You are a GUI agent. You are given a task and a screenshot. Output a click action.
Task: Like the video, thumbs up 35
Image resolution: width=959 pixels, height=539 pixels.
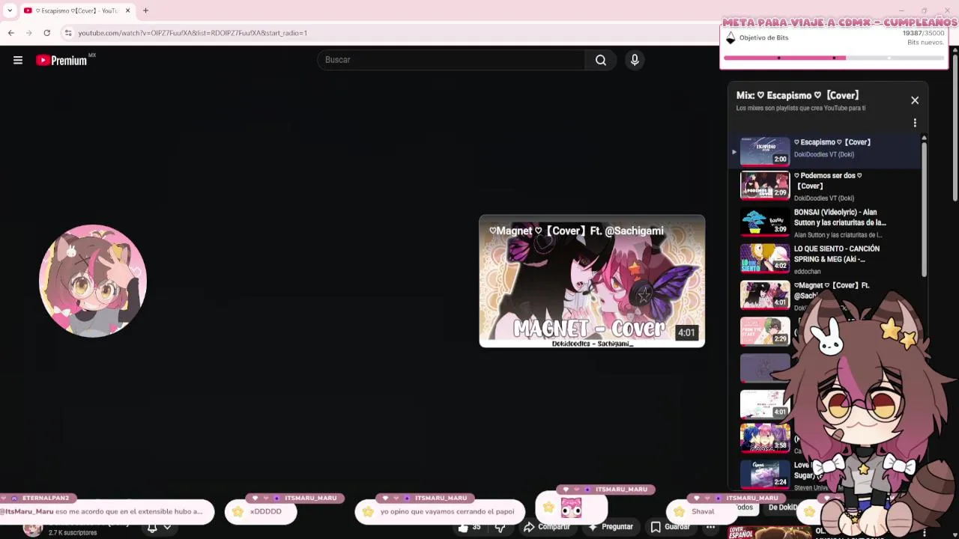(x=470, y=527)
